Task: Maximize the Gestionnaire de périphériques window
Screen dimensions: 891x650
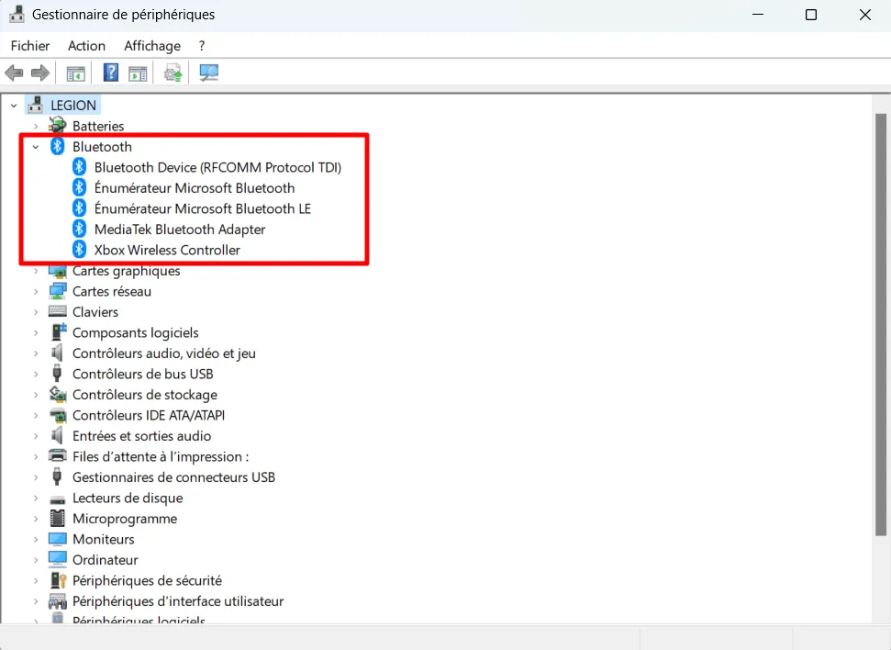Action: (811, 15)
